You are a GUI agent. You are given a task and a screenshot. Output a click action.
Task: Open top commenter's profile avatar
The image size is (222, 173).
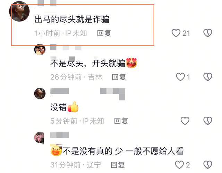point(19,11)
